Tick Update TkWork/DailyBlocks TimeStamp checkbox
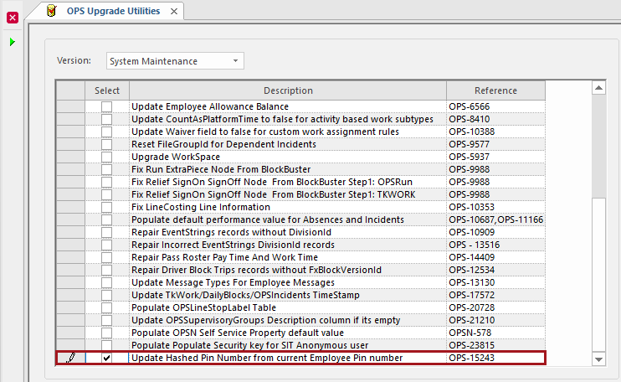Viewport: 621px width, 382px height. pyautogui.click(x=106, y=295)
